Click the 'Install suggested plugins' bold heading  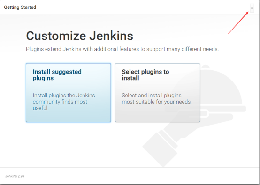[57, 75]
